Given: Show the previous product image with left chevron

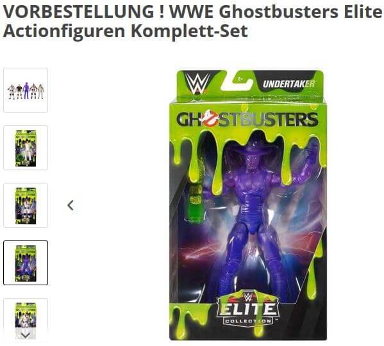Looking at the screenshot, I should [x=71, y=205].
